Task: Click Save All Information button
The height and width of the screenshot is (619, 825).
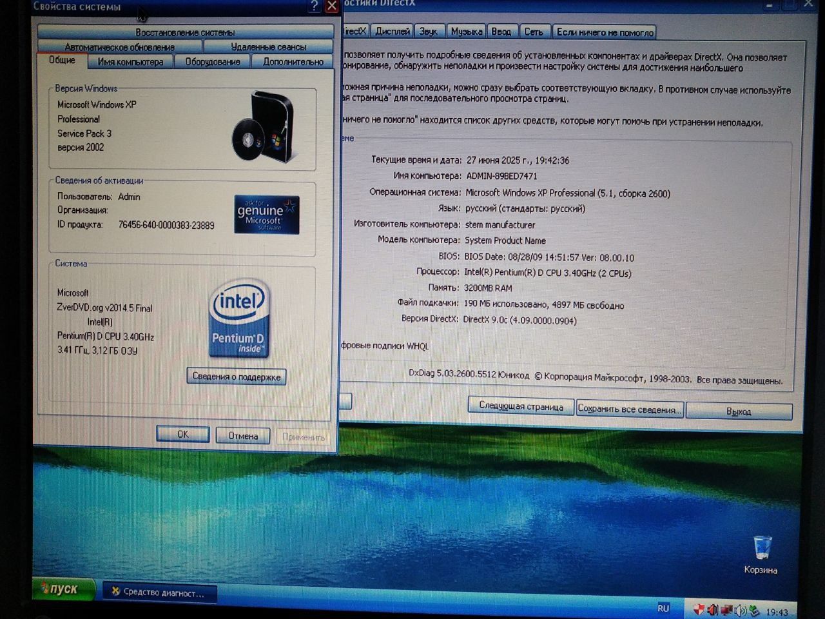Action: click(x=630, y=409)
